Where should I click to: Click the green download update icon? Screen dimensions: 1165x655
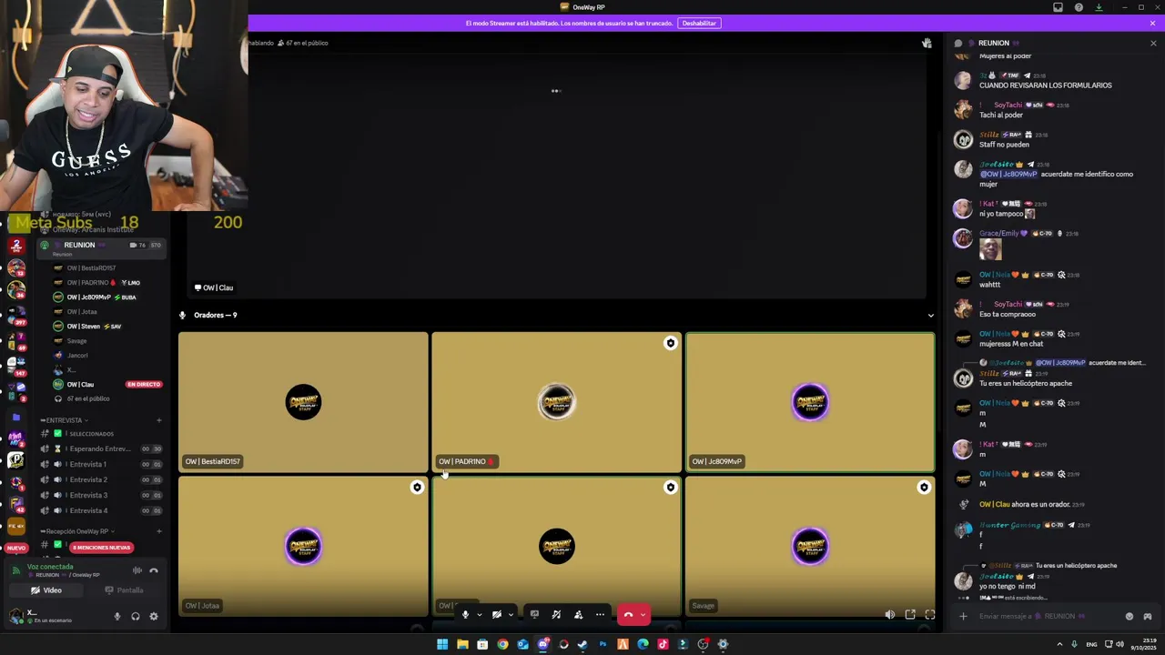pos(1099,7)
